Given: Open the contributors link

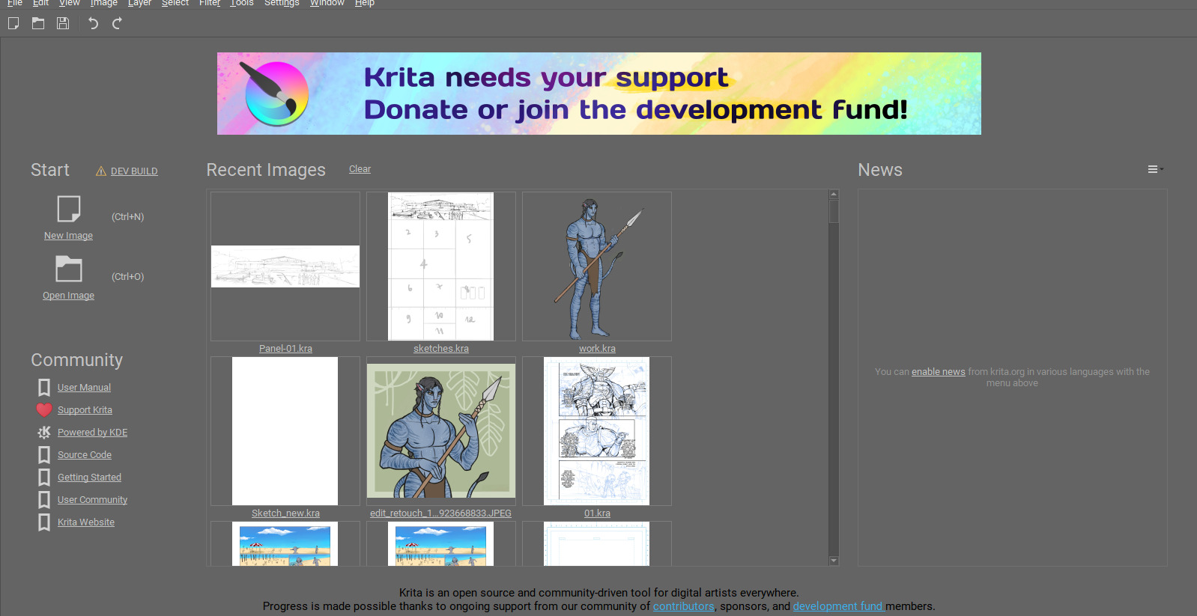Looking at the screenshot, I should pos(683,606).
